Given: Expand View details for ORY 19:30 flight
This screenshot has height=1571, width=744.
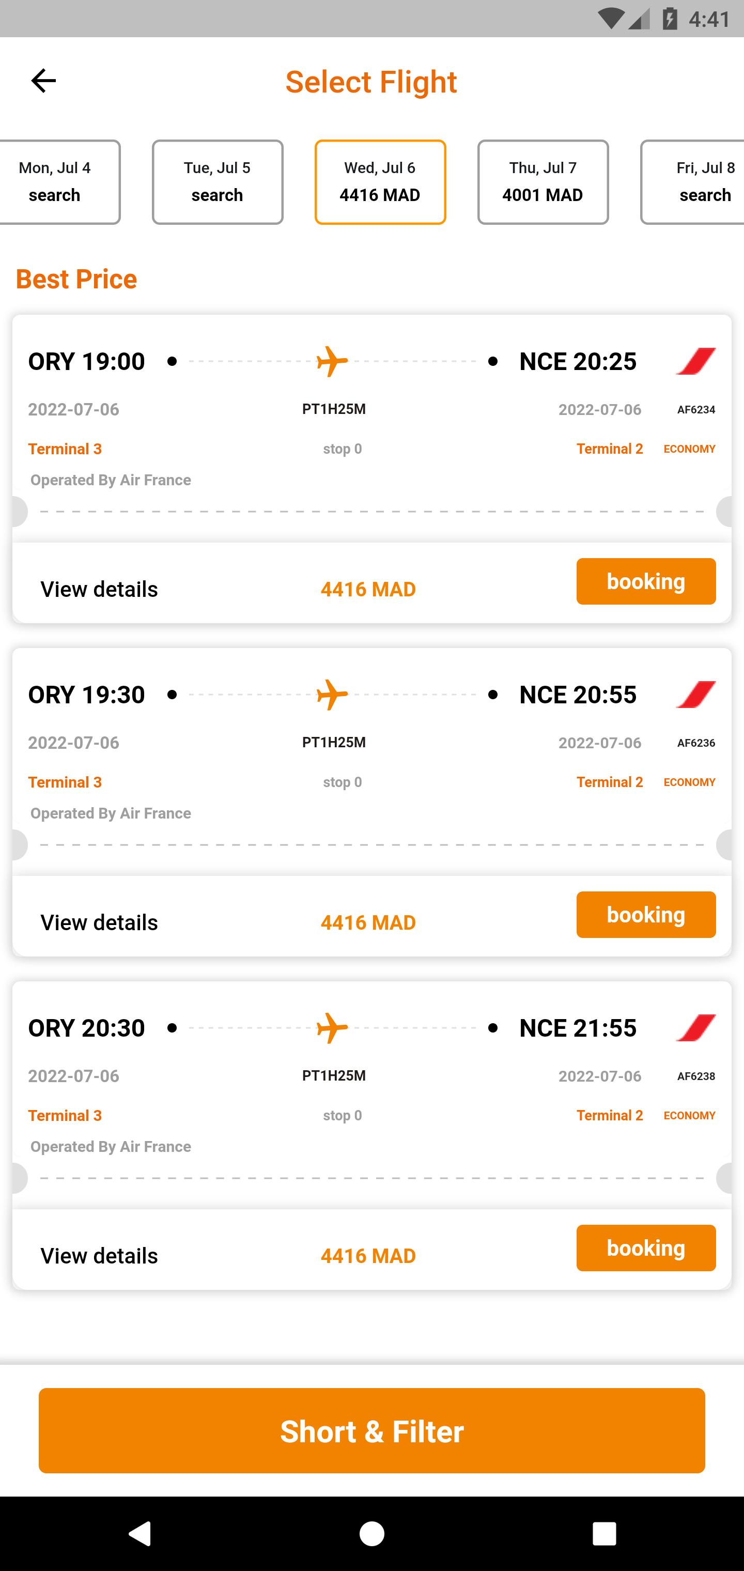Looking at the screenshot, I should pos(99,922).
